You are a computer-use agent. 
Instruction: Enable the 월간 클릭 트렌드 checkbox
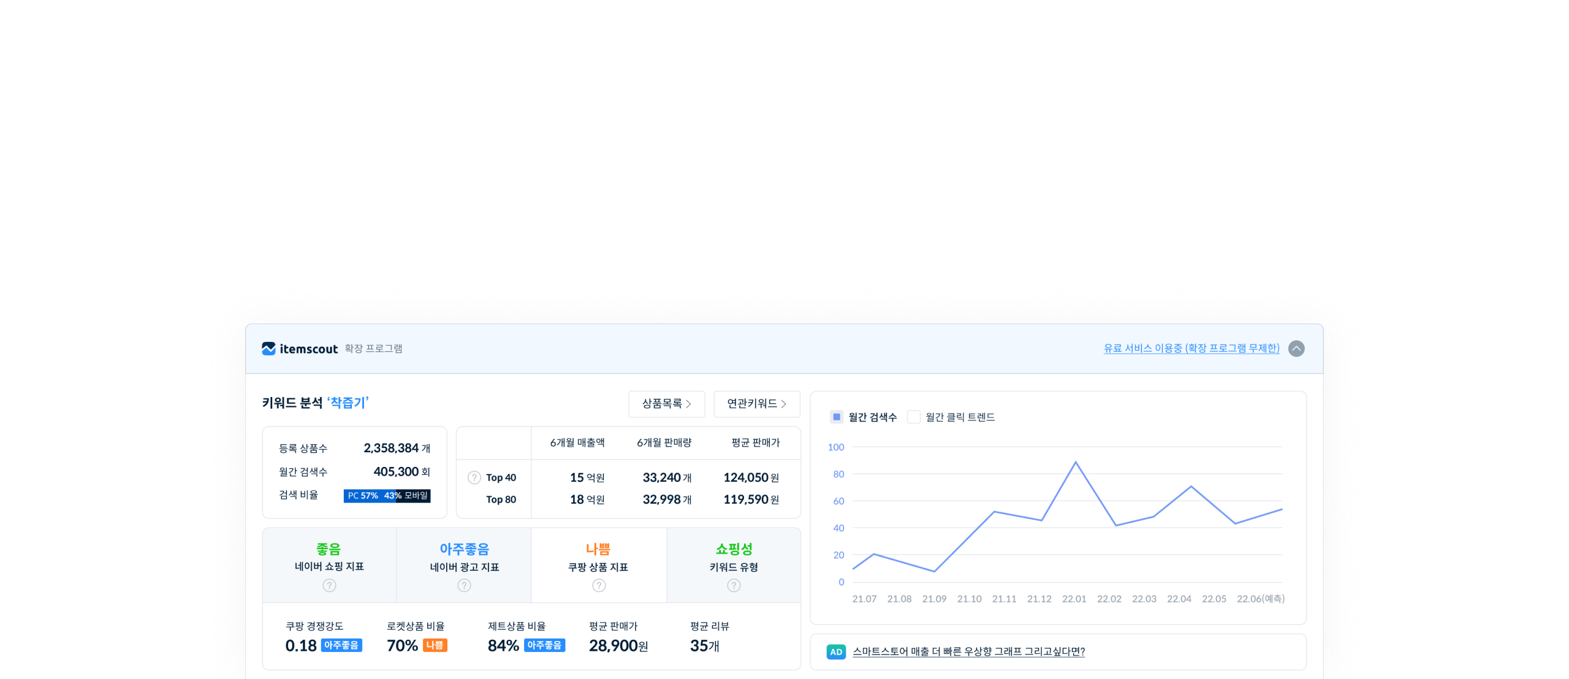pyautogui.click(x=913, y=417)
